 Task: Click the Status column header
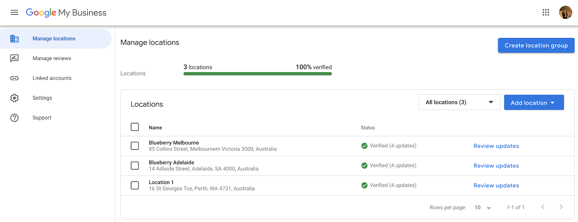click(368, 128)
